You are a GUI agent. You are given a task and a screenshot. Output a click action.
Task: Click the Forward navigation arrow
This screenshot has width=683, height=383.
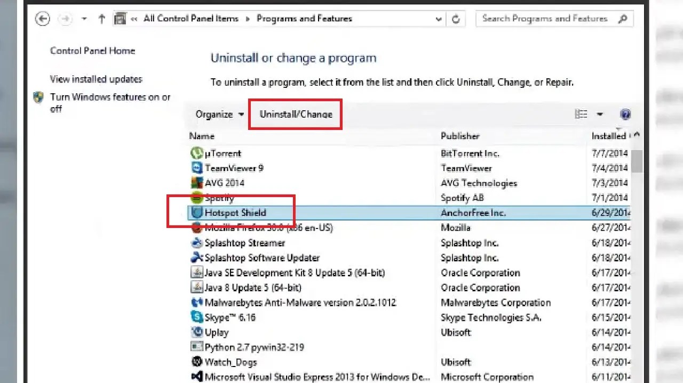point(65,19)
